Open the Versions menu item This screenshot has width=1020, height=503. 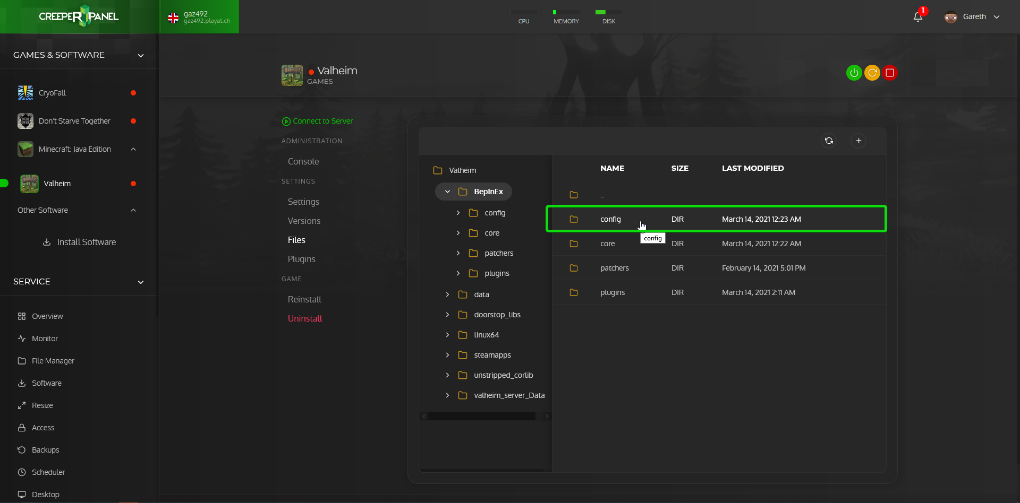coord(304,221)
